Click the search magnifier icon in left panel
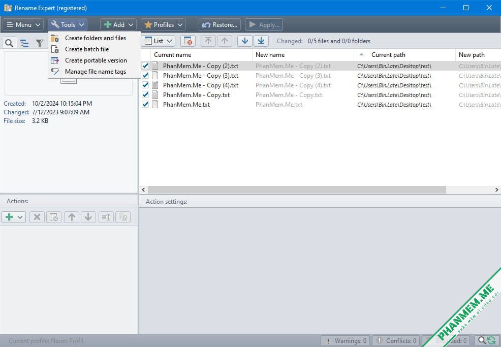This screenshot has height=347, width=501. tap(9, 43)
